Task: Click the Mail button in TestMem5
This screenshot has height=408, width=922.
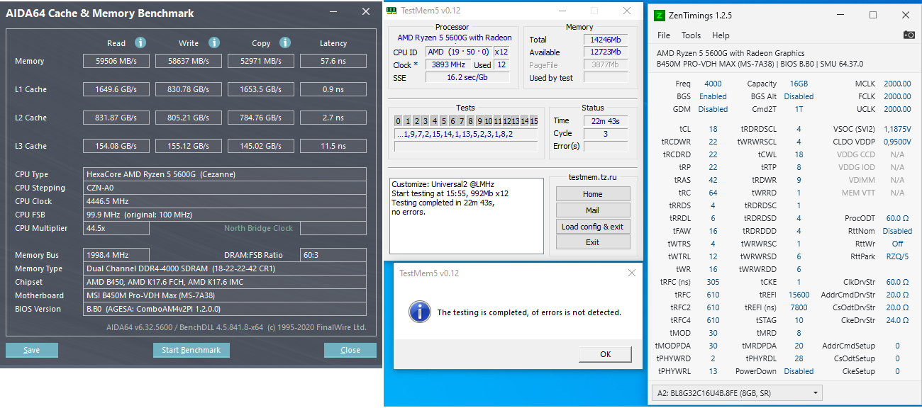Action: (593, 210)
